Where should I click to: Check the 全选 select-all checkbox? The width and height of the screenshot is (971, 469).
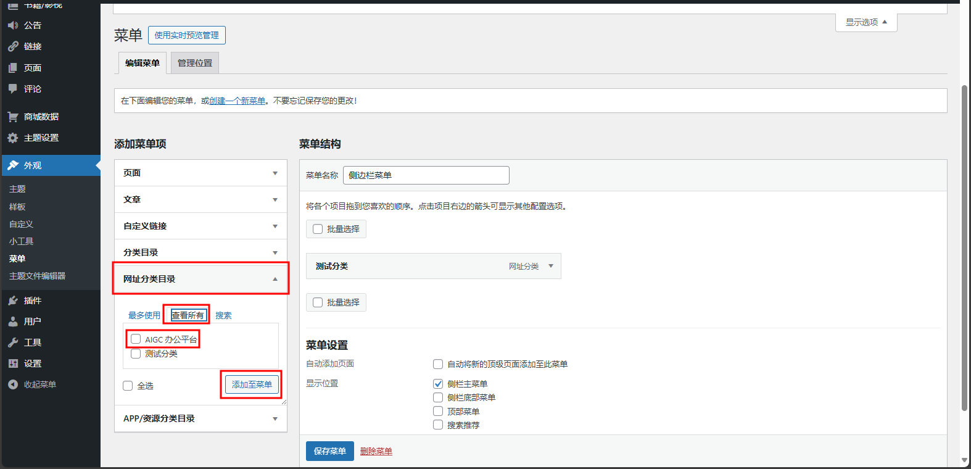click(128, 386)
